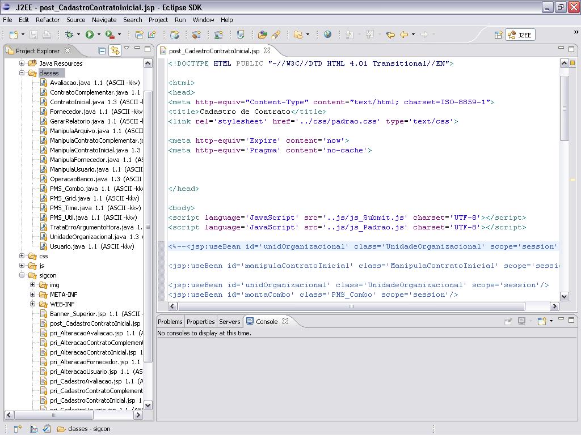Close the post_CadastroContratoInicial.jsp editor tab
This screenshot has width=581, height=435.
pyautogui.click(x=267, y=50)
